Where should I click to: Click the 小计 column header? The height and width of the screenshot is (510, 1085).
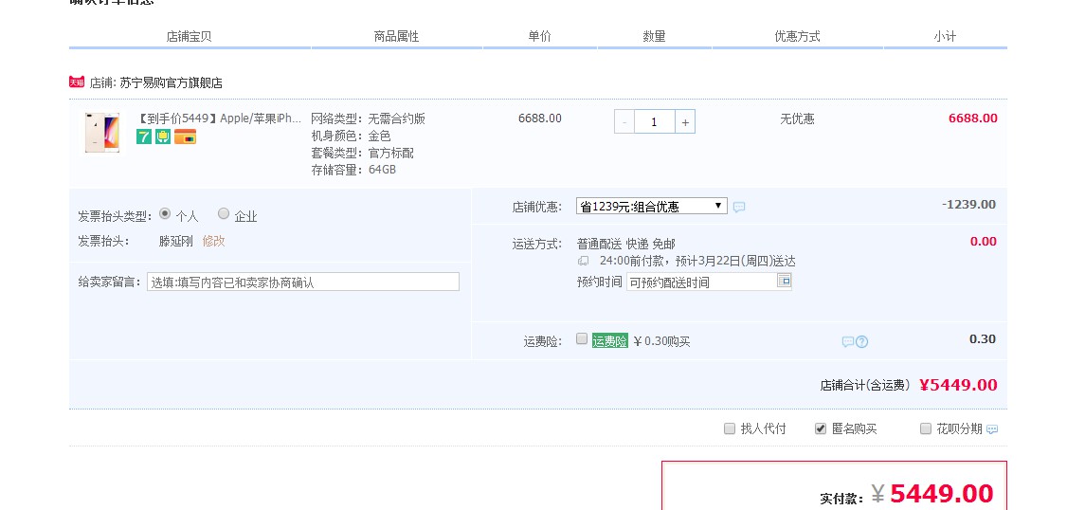[945, 37]
